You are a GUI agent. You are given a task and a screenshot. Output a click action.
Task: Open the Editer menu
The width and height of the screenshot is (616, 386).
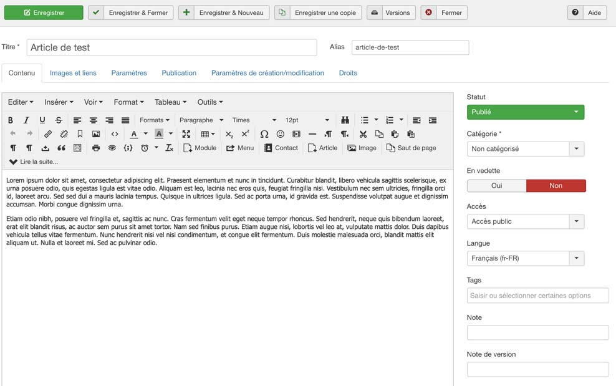pos(21,102)
